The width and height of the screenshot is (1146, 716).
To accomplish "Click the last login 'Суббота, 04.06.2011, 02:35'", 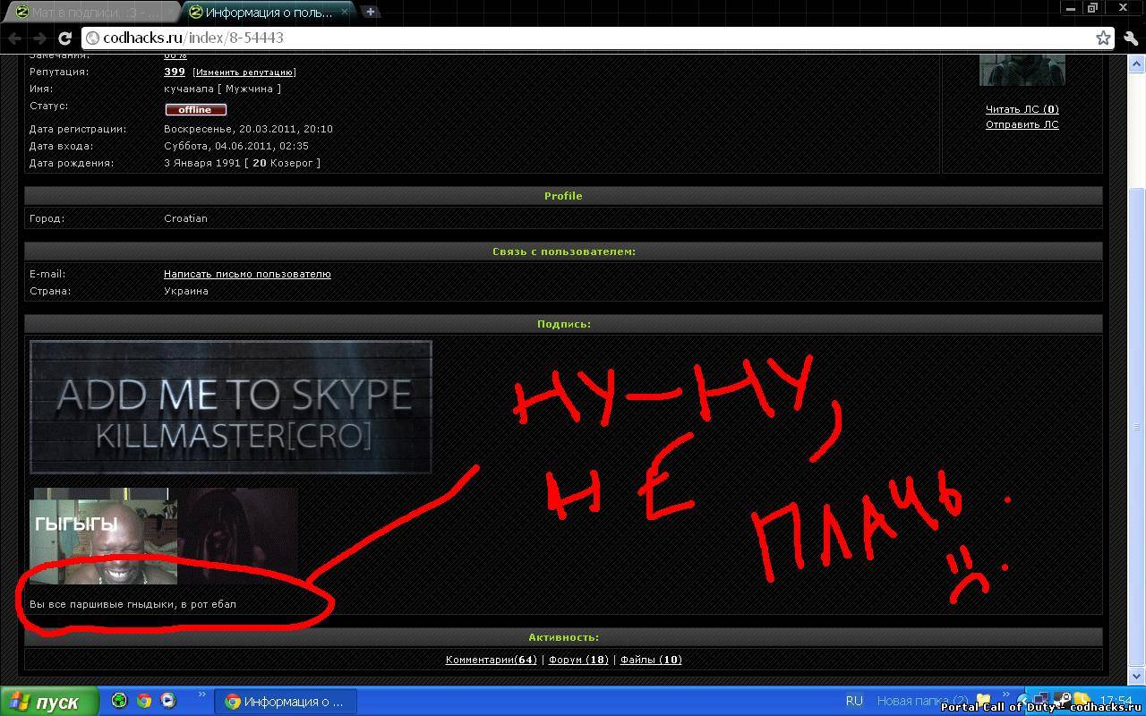I will (236, 146).
